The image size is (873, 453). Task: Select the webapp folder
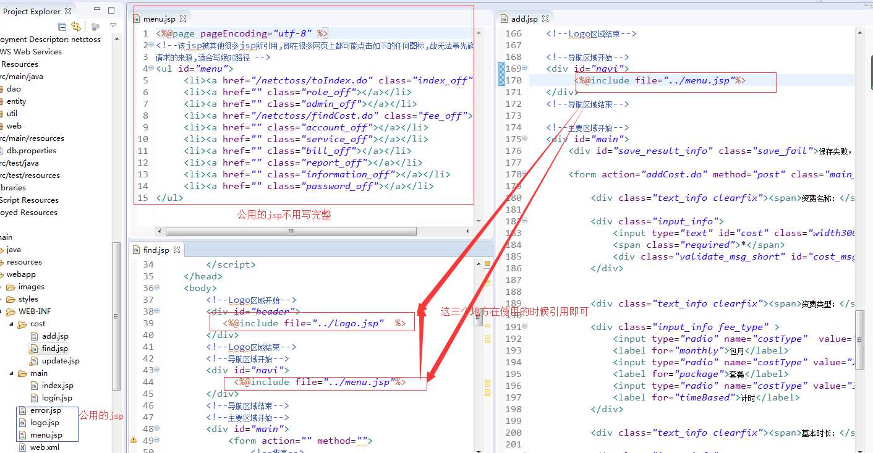coord(21,274)
